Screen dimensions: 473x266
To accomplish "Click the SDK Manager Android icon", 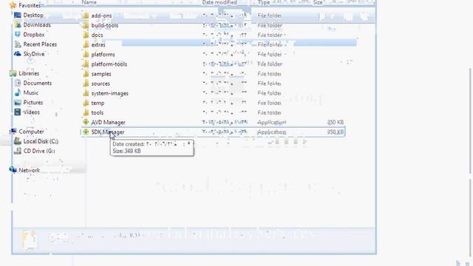I will [86, 132].
